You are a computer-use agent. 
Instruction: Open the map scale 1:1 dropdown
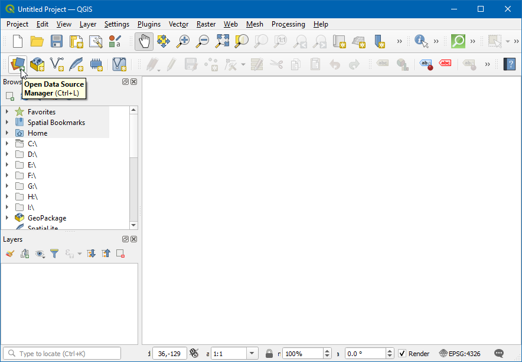252,354
